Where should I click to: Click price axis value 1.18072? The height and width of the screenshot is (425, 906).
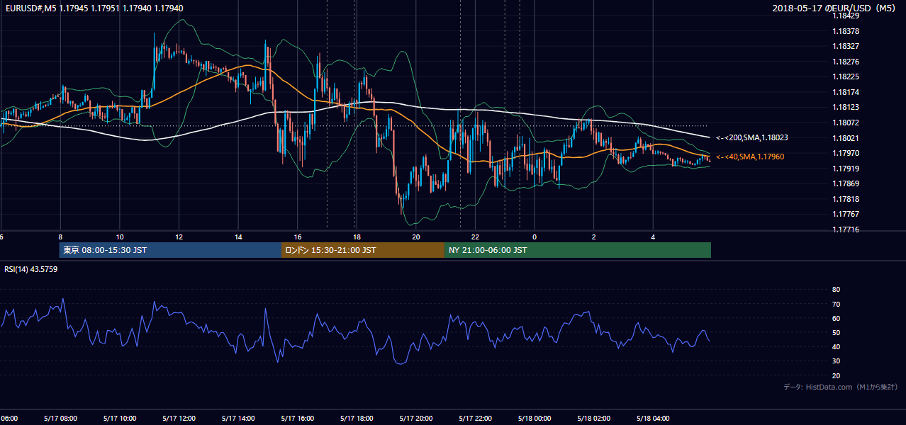coord(846,123)
